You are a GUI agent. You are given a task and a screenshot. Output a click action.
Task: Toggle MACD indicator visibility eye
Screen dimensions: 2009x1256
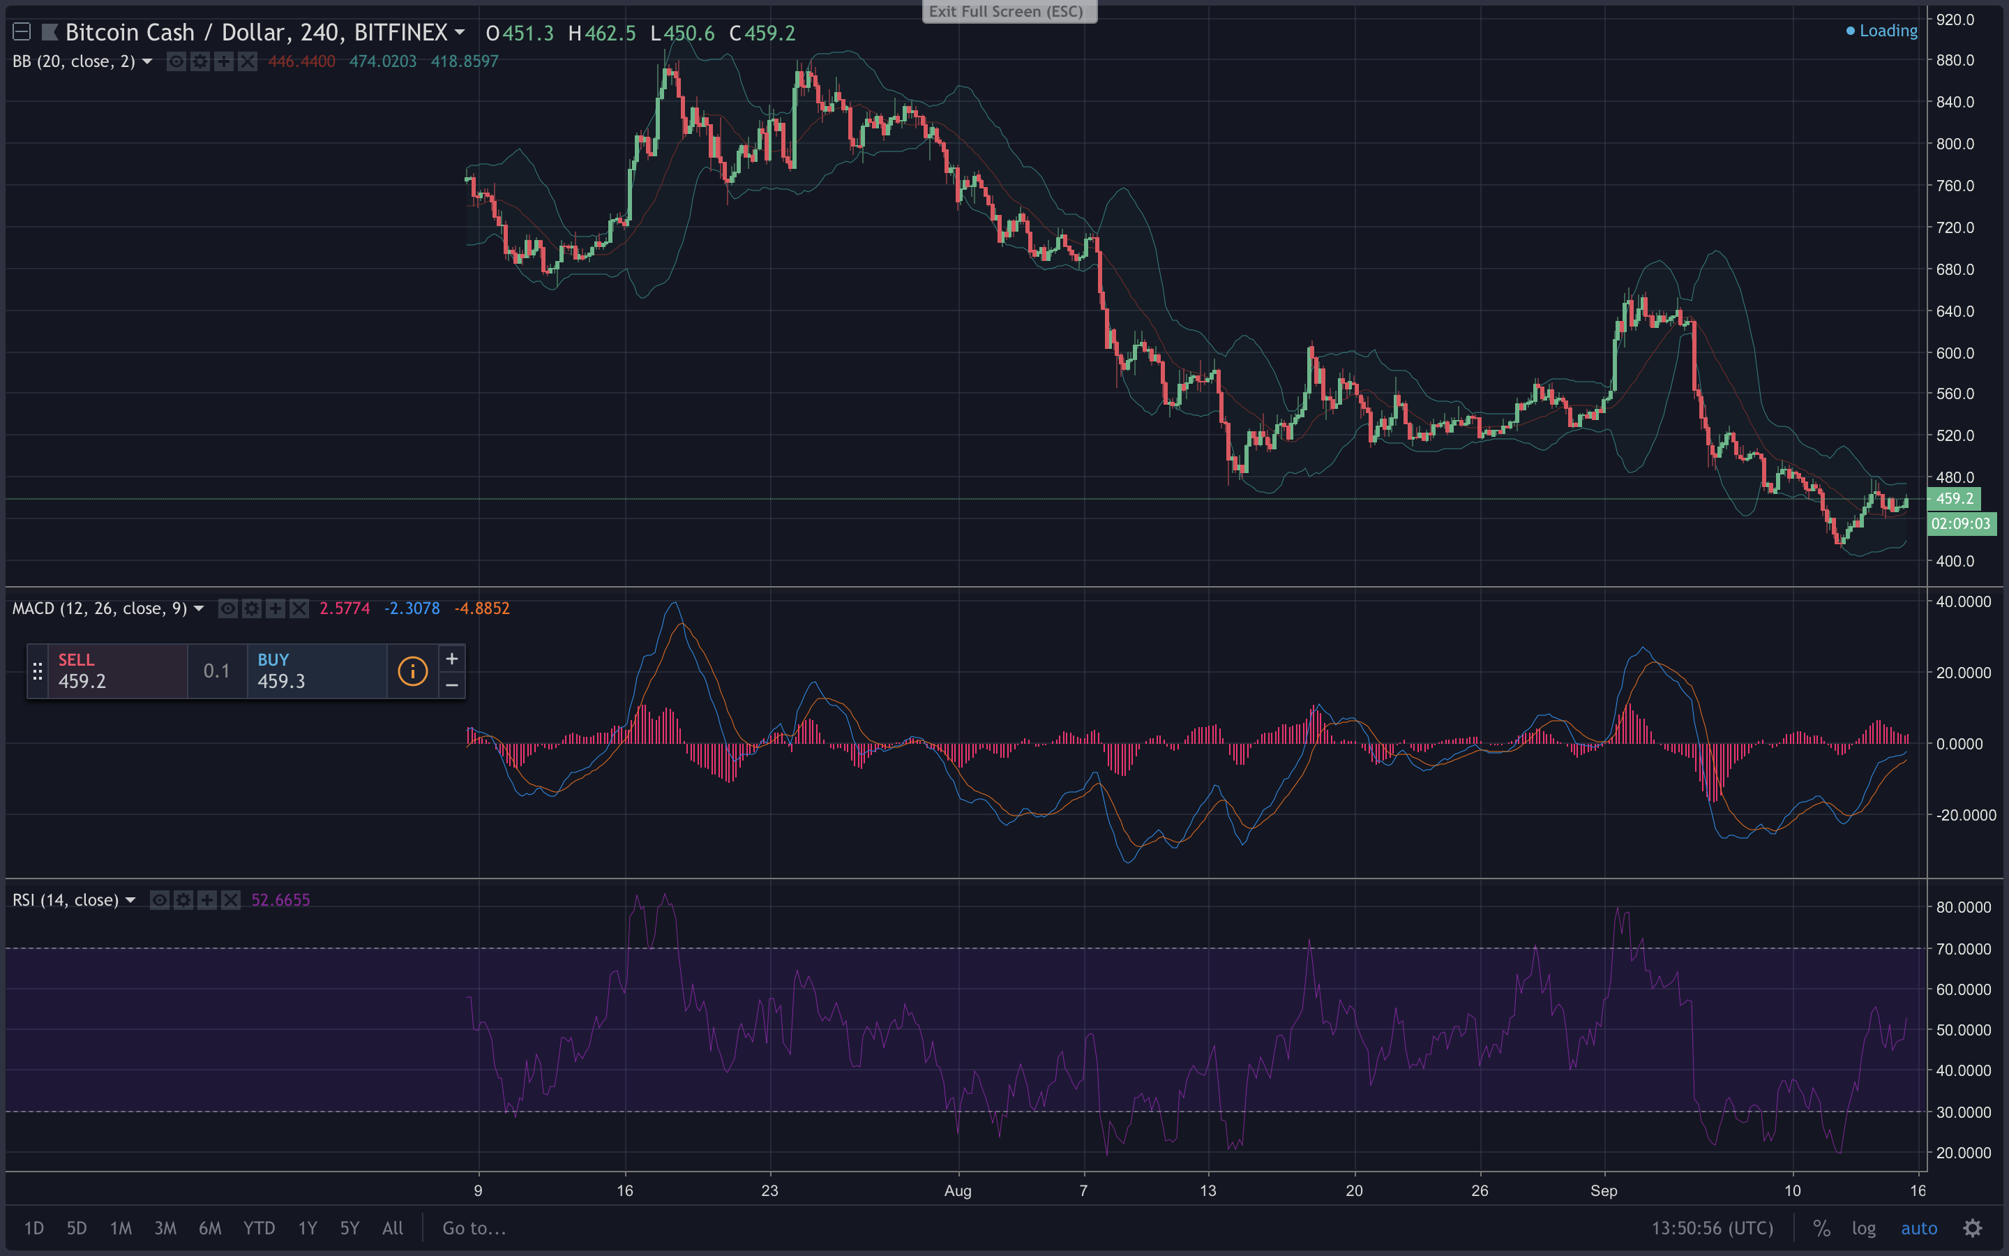pyautogui.click(x=227, y=609)
